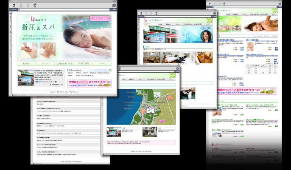291x170 pixels.
Task: Click Back arrow in price menu window
Action: click(210, 3)
